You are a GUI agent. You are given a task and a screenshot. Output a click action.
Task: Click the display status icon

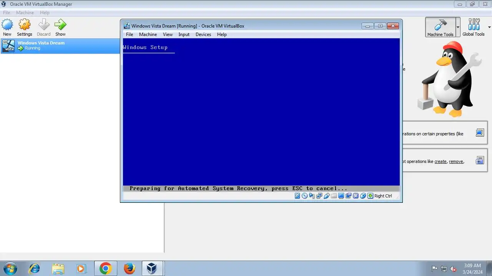[341, 196]
